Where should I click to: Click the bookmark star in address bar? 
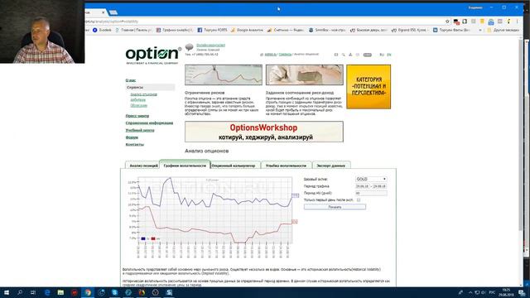(447, 22)
